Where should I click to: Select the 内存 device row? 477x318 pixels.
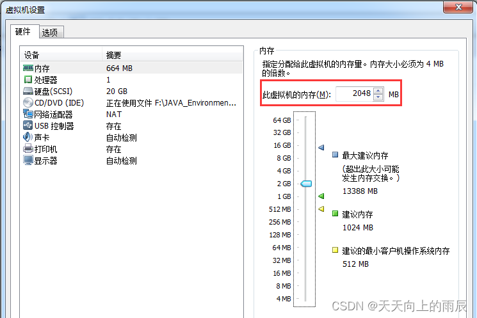click(132, 68)
